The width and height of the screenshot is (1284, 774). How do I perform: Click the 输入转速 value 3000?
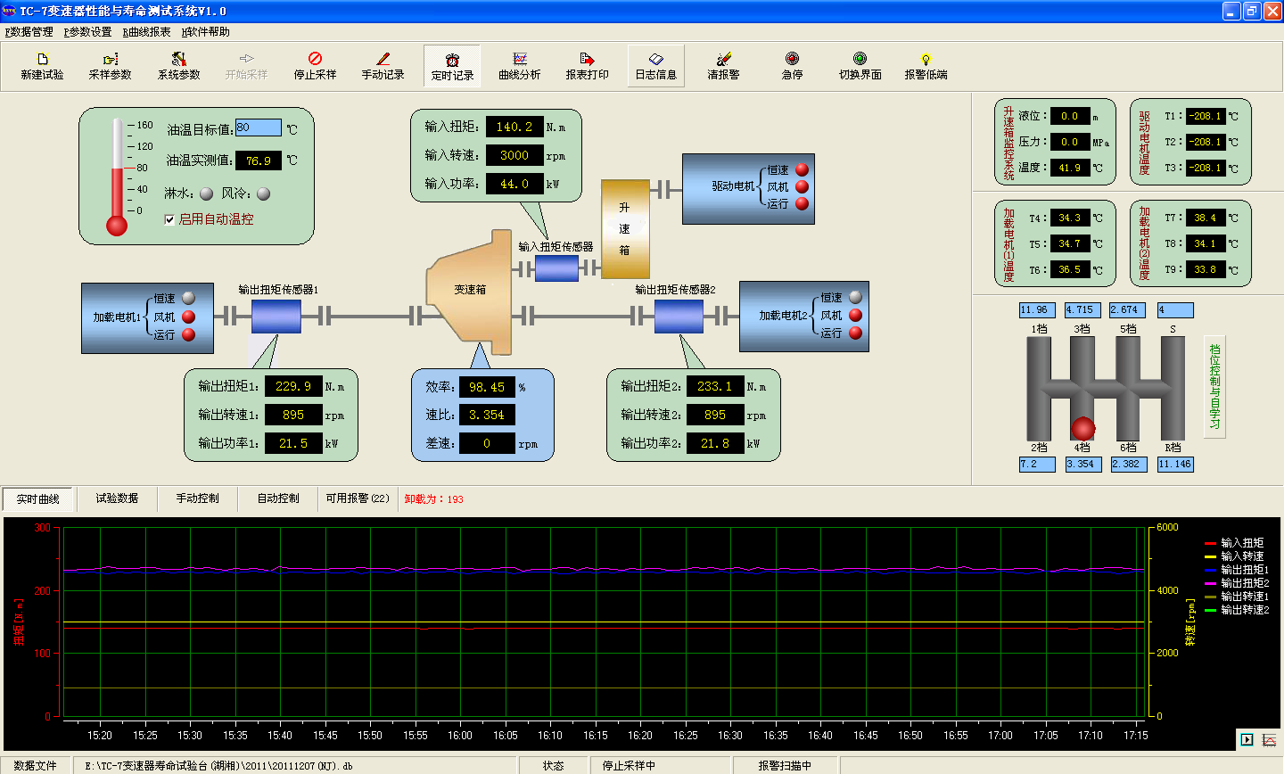click(x=514, y=155)
